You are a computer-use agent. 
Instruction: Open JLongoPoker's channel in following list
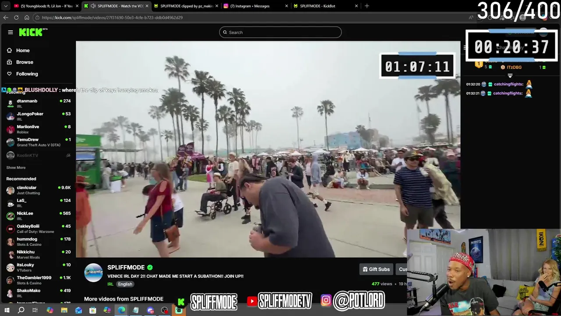click(39, 116)
